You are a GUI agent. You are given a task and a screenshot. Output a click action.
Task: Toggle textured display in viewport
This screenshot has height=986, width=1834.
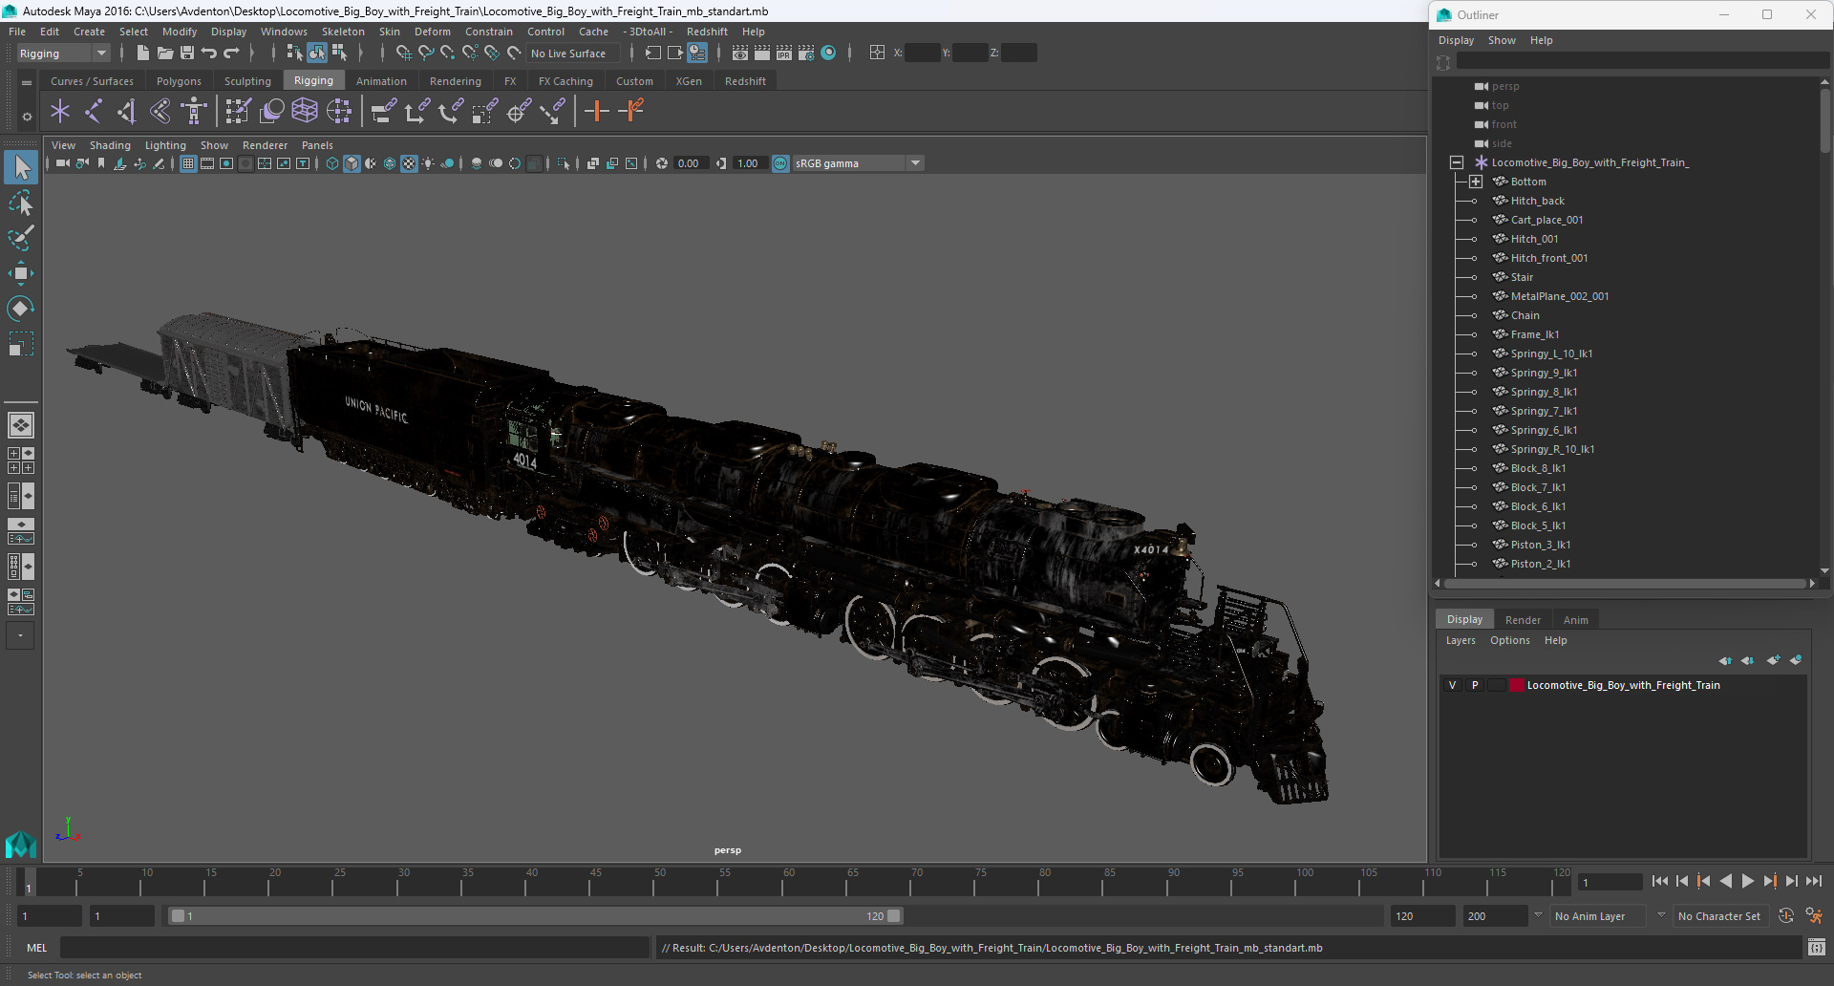(x=409, y=164)
